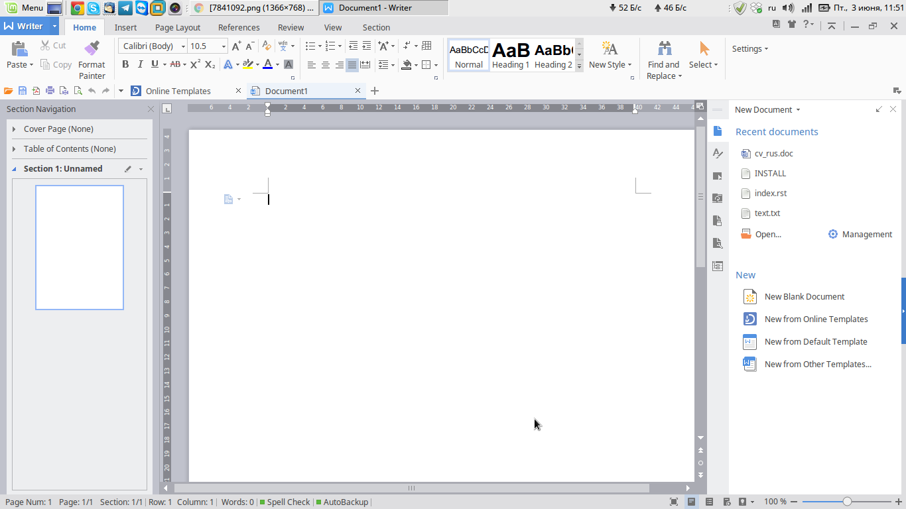Click the clear formatting eraser icon
This screenshot has height=509, width=906.
[x=267, y=46]
